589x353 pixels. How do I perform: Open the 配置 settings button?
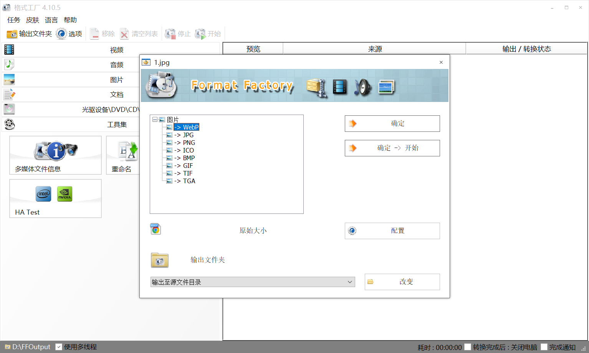click(x=392, y=231)
